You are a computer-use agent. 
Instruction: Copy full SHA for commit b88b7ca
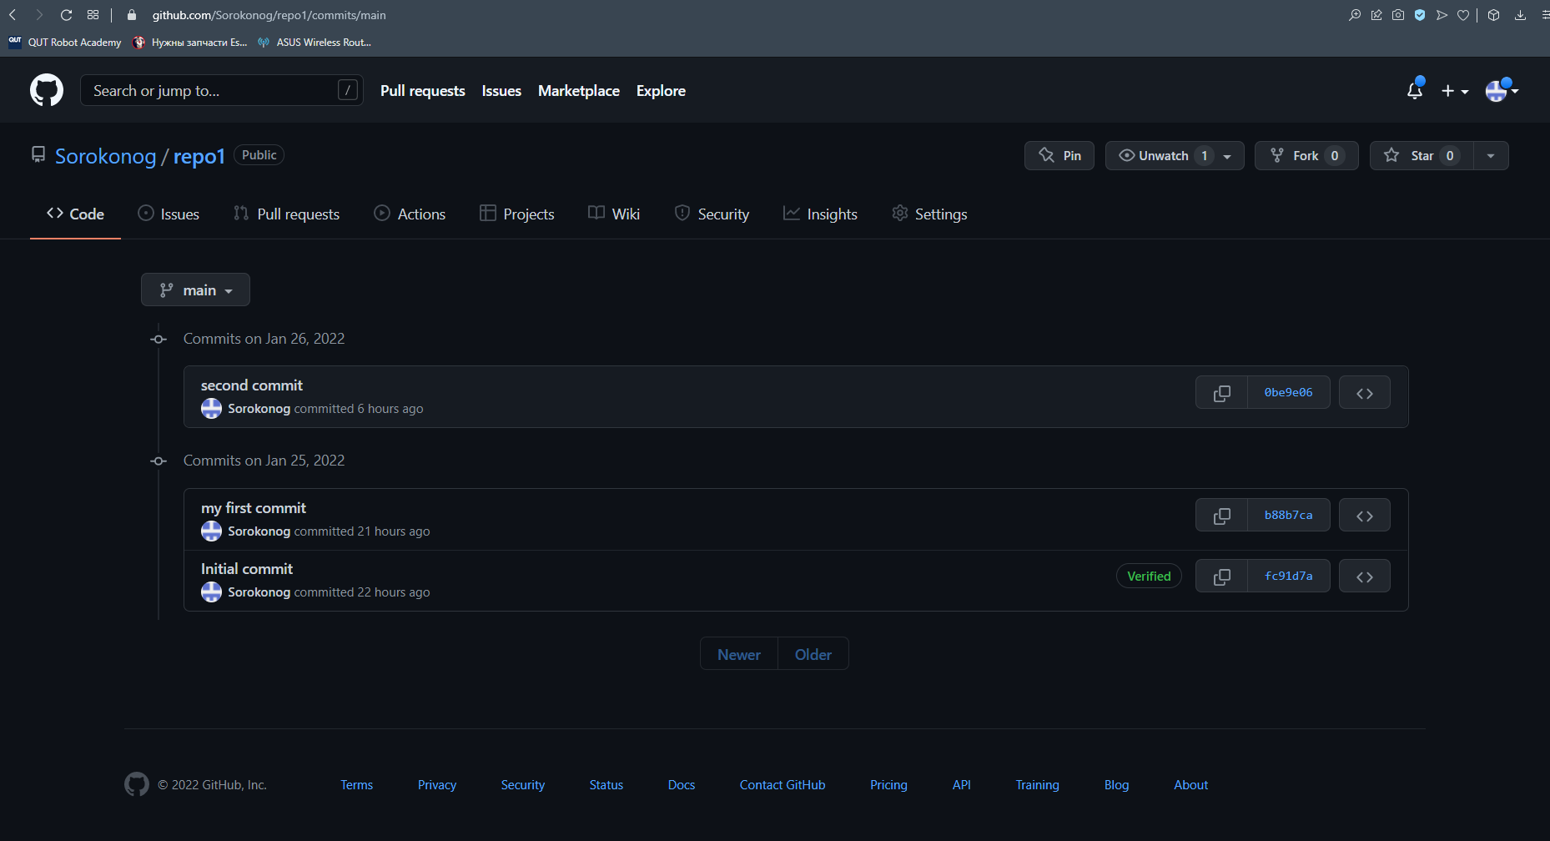pyautogui.click(x=1221, y=516)
